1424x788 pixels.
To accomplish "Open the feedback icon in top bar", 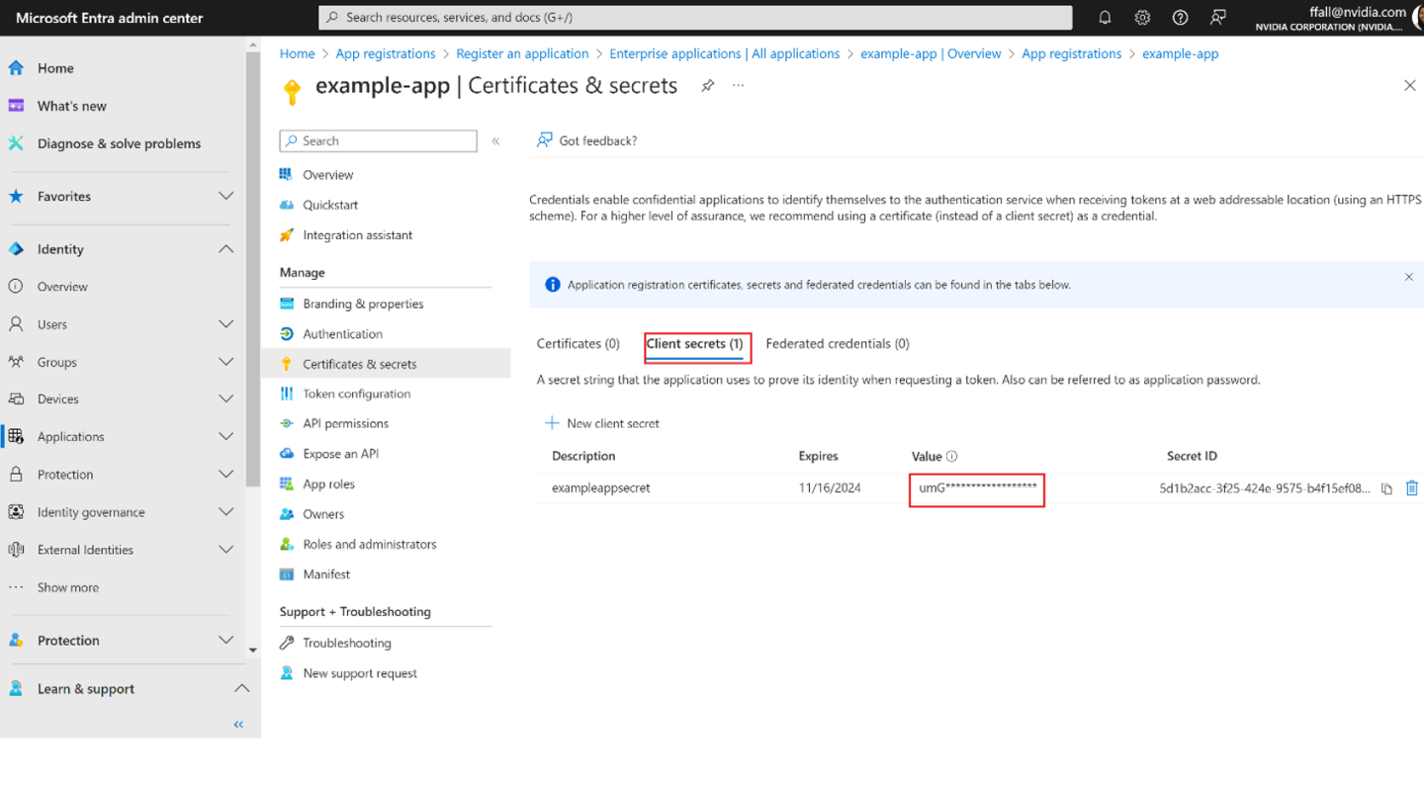I will click(x=1218, y=18).
